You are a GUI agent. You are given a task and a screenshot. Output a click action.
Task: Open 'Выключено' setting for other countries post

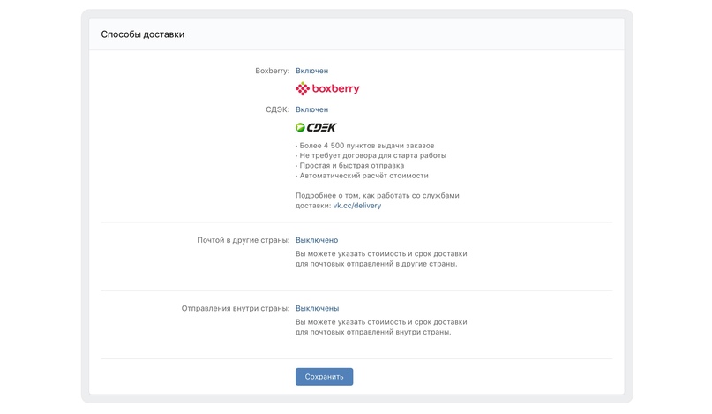point(316,240)
